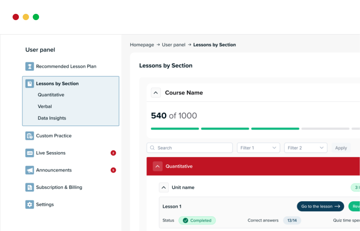Click the Status label in Lesson 1
Viewport: 360px width, 231px height.
click(x=168, y=221)
